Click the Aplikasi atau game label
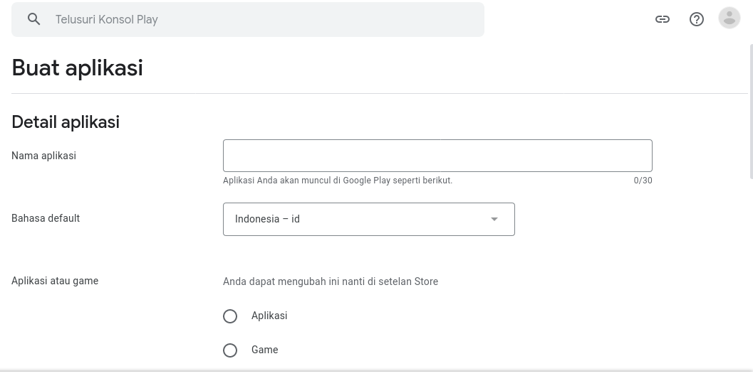 pyautogui.click(x=55, y=281)
